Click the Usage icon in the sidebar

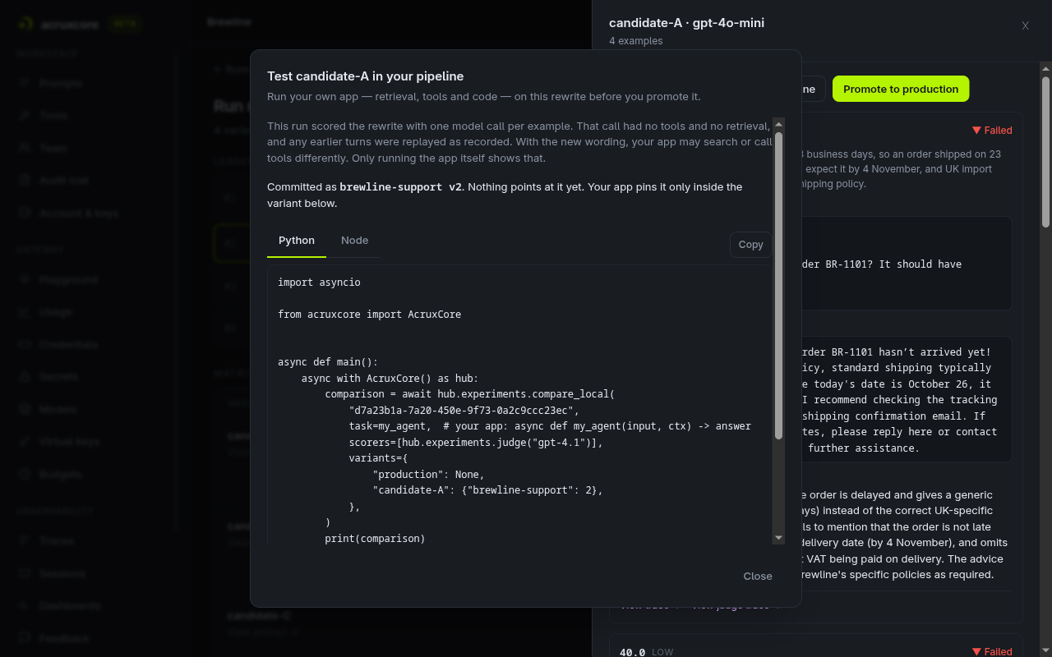25,312
